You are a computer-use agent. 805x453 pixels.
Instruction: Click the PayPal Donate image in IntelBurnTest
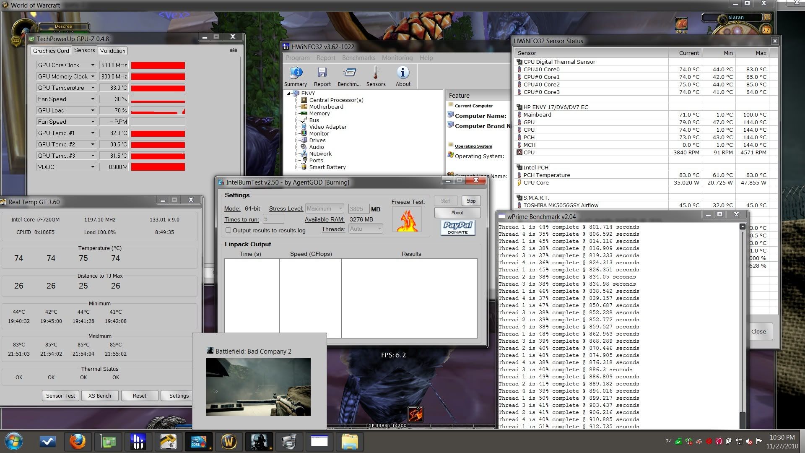pyautogui.click(x=457, y=227)
